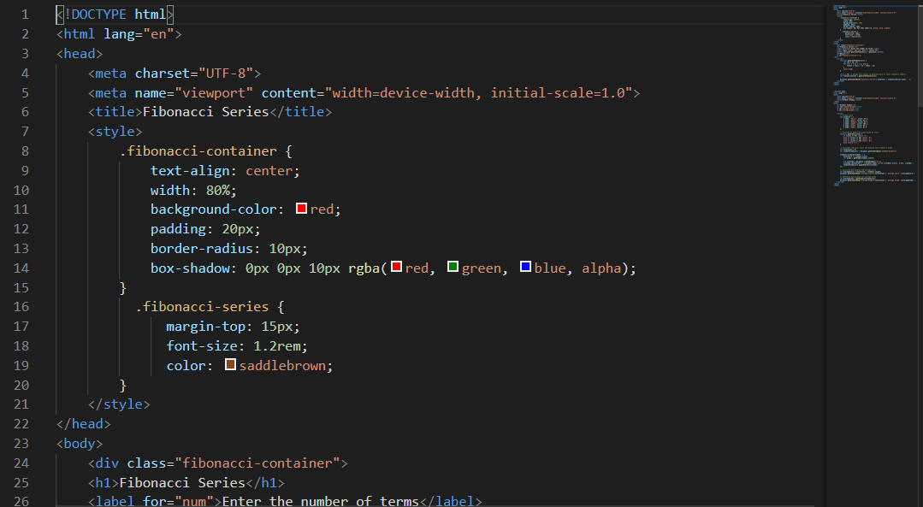The width and height of the screenshot is (923, 507).
Task: Click the "viewport" attribute value
Action: point(214,93)
